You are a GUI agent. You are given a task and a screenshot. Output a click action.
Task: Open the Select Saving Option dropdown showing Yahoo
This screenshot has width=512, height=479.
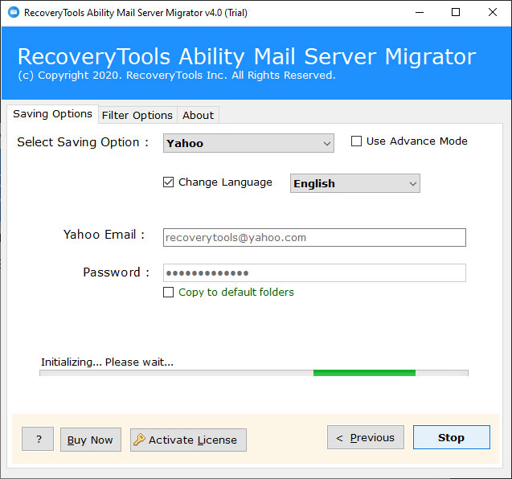pos(248,143)
